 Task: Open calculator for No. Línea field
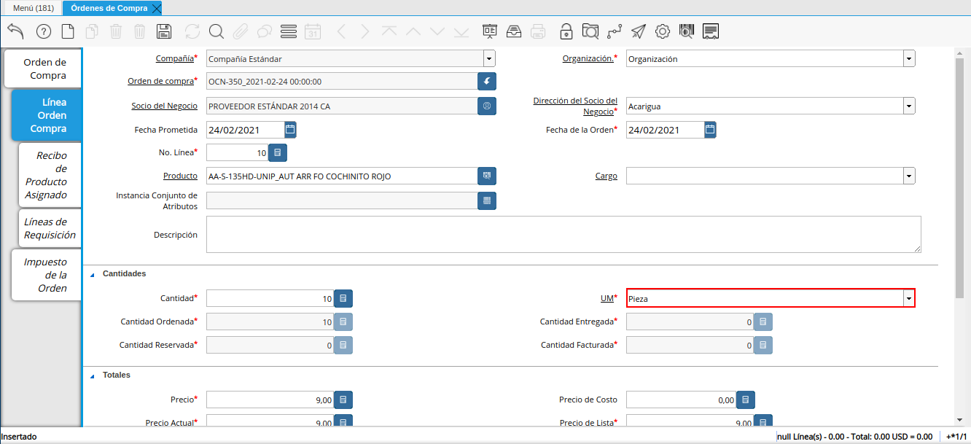tap(278, 152)
